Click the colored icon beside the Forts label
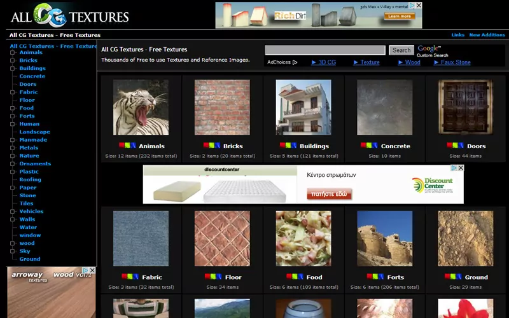The height and width of the screenshot is (318, 509). click(376, 277)
